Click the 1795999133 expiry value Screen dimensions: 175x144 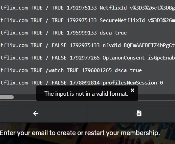(81, 33)
